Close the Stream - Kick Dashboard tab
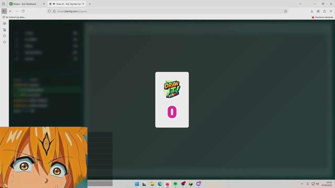This screenshot has height=188, width=335. [x=44, y=4]
